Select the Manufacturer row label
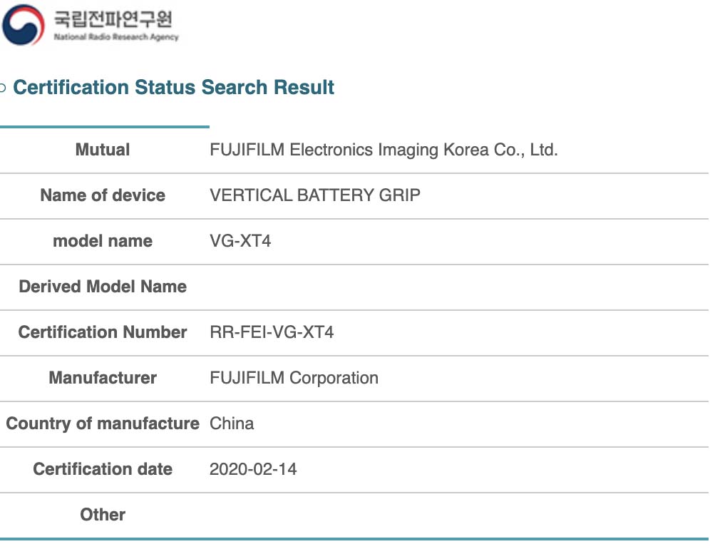 pyautogui.click(x=103, y=378)
